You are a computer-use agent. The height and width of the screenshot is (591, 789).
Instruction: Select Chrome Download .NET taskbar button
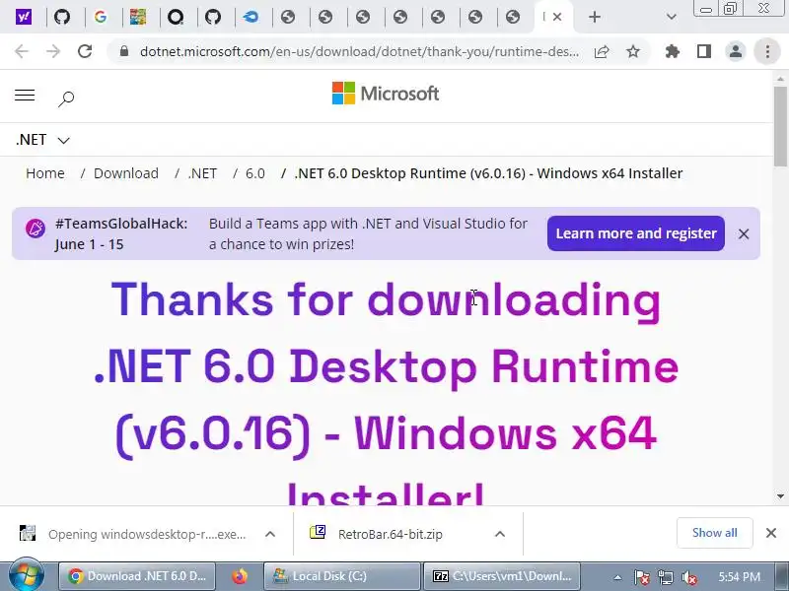(x=137, y=576)
